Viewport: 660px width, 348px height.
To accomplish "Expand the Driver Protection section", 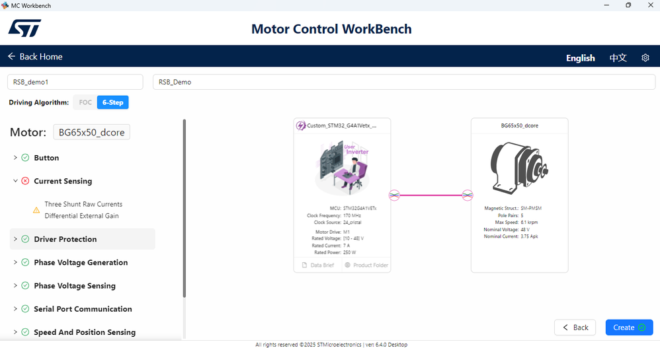I will pyautogui.click(x=15, y=239).
